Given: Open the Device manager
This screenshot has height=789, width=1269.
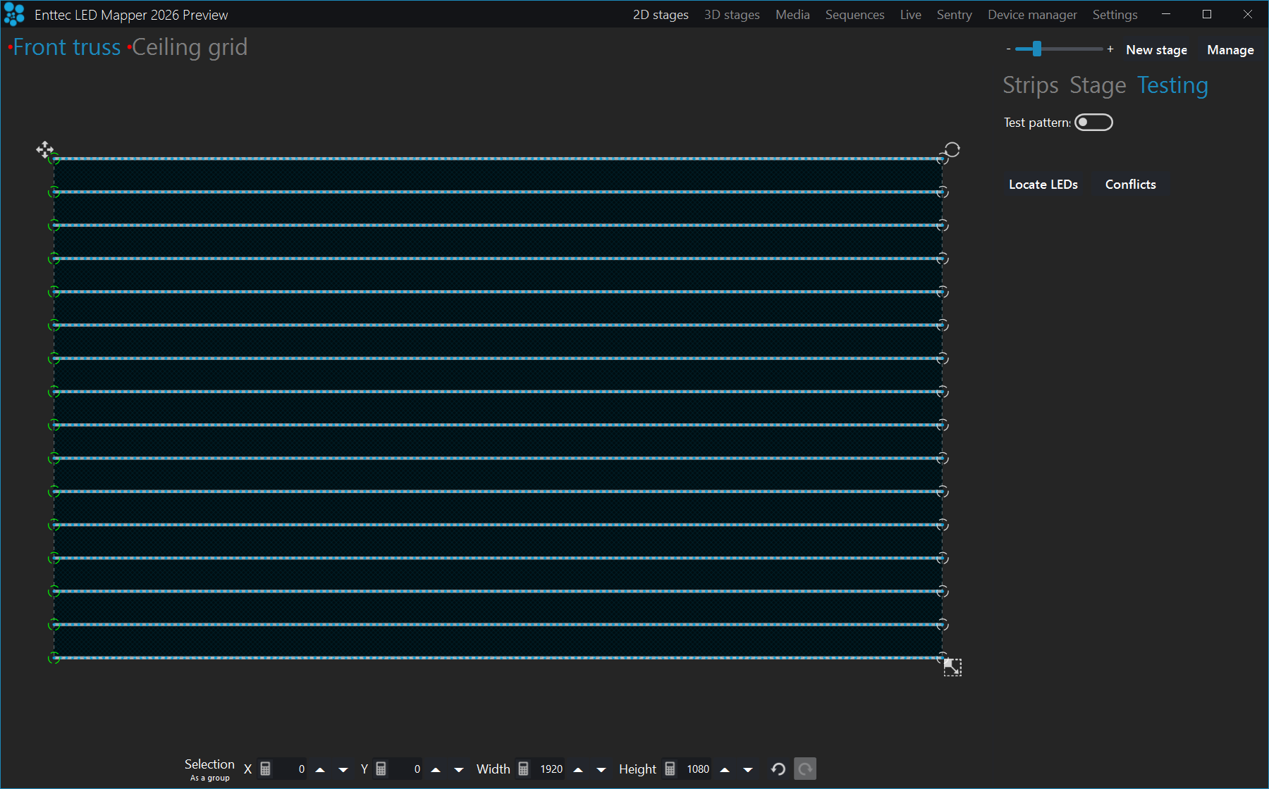Looking at the screenshot, I should (x=1032, y=15).
